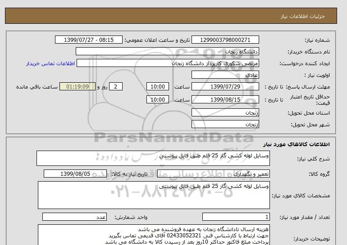Click the request creator field مرتضی شکوری

tap(168, 63)
